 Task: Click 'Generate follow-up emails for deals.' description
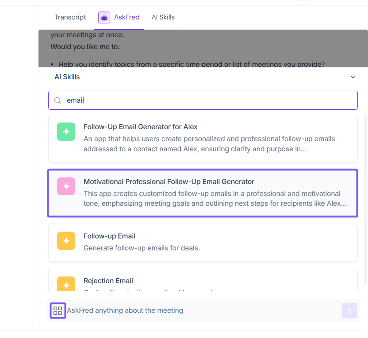click(x=142, y=248)
